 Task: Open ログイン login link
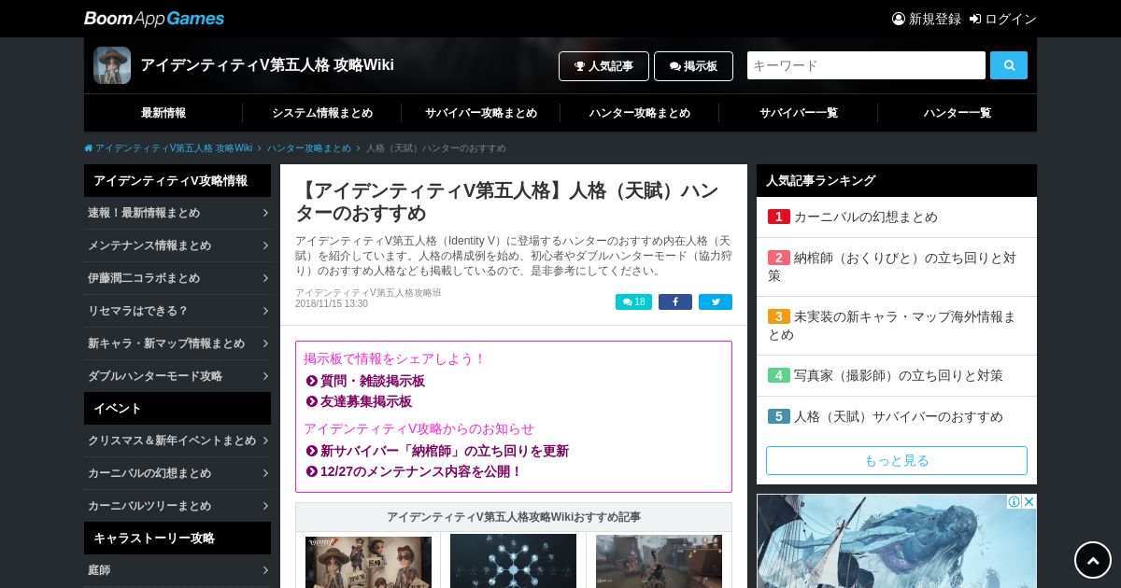[1003, 19]
